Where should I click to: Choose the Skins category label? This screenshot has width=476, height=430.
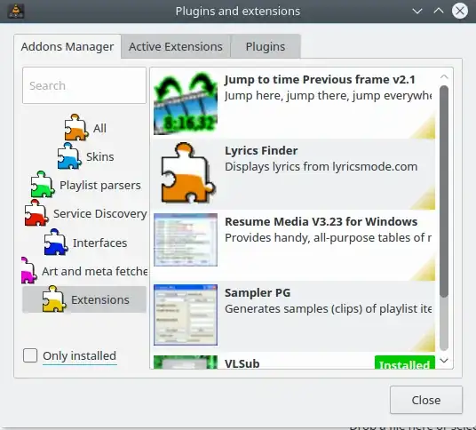tap(99, 156)
